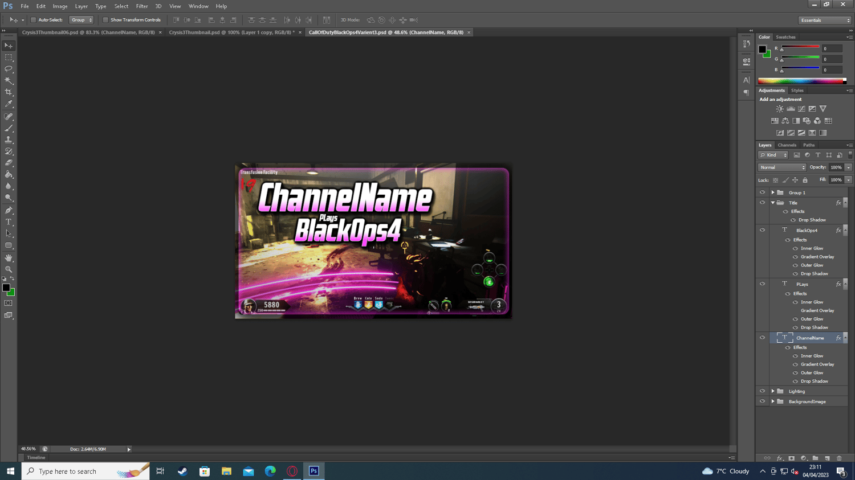Viewport: 855px width, 480px height.
Task: Open the Normal blend mode dropdown
Action: [x=781, y=167]
